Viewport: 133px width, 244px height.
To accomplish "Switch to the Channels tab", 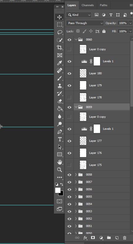I will coord(87,5).
